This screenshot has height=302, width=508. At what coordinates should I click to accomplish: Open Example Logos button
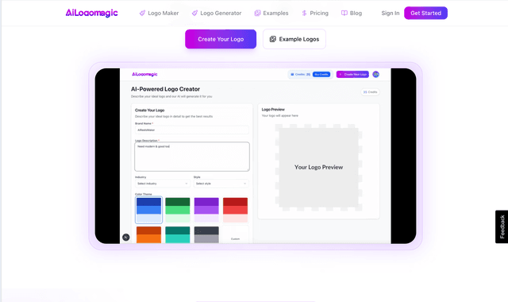[x=294, y=39]
